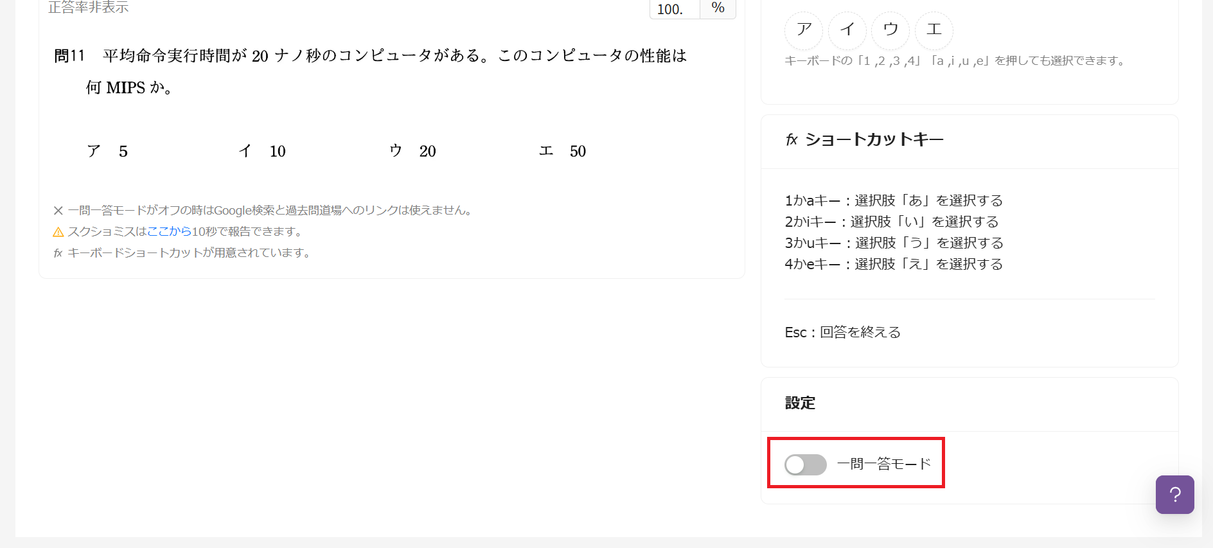Click choice エ 50 in the question
The height and width of the screenshot is (548, 1213).
562,151
